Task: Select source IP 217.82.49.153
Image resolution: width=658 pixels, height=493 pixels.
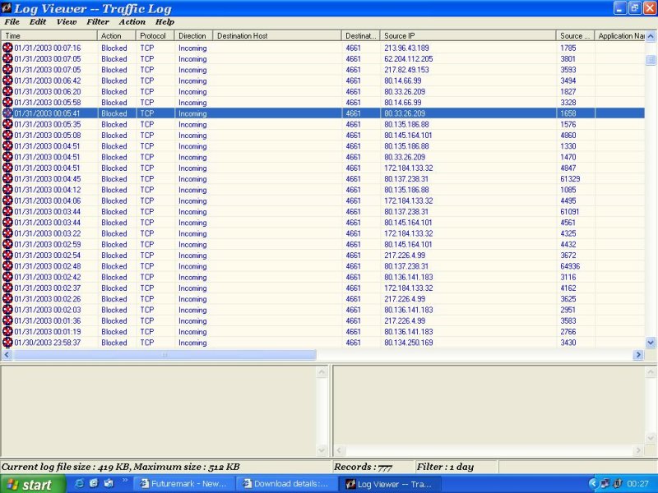Action: coord(406,70)
